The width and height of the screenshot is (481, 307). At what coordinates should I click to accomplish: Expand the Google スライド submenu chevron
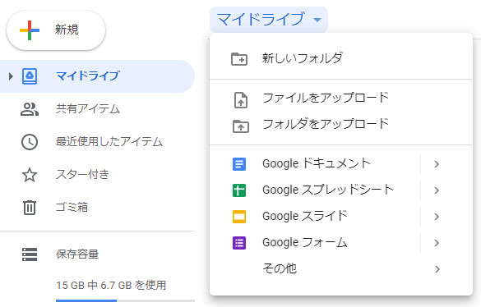click(x=437, y=217)
